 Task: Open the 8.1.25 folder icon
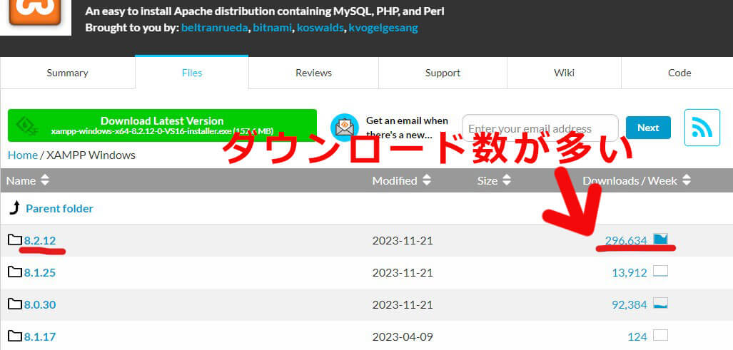(15, 272)
